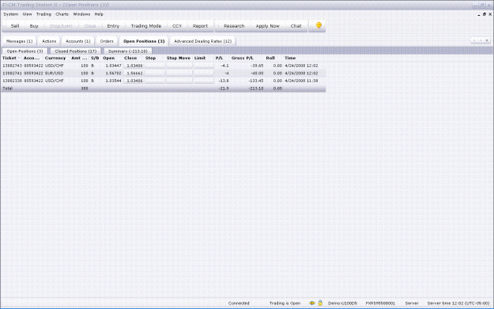Restore the inner Open Positions child window

tap(485, 14)
